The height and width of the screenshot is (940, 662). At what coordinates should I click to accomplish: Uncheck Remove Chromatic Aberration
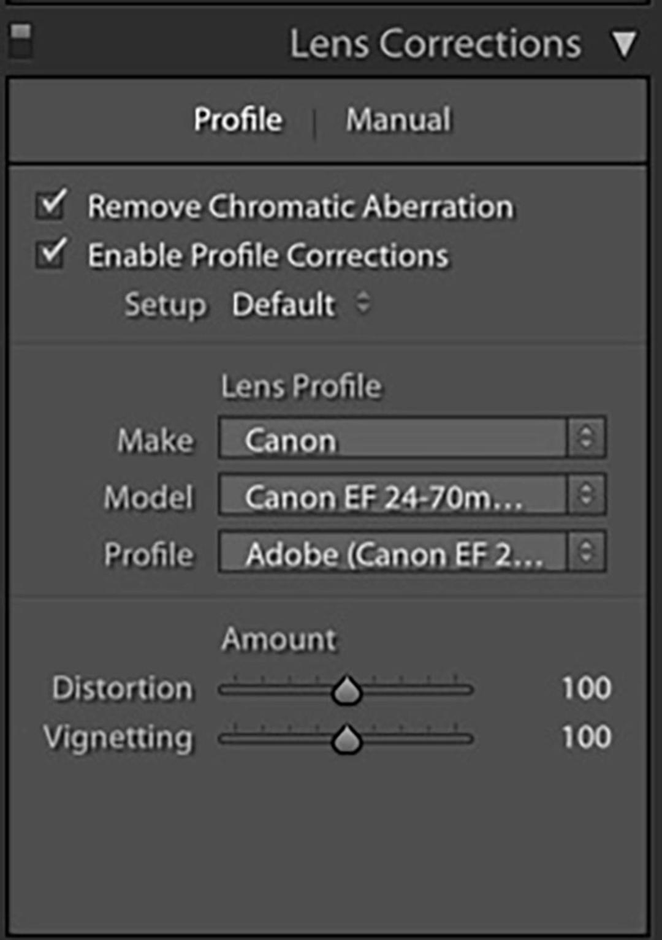51,204
